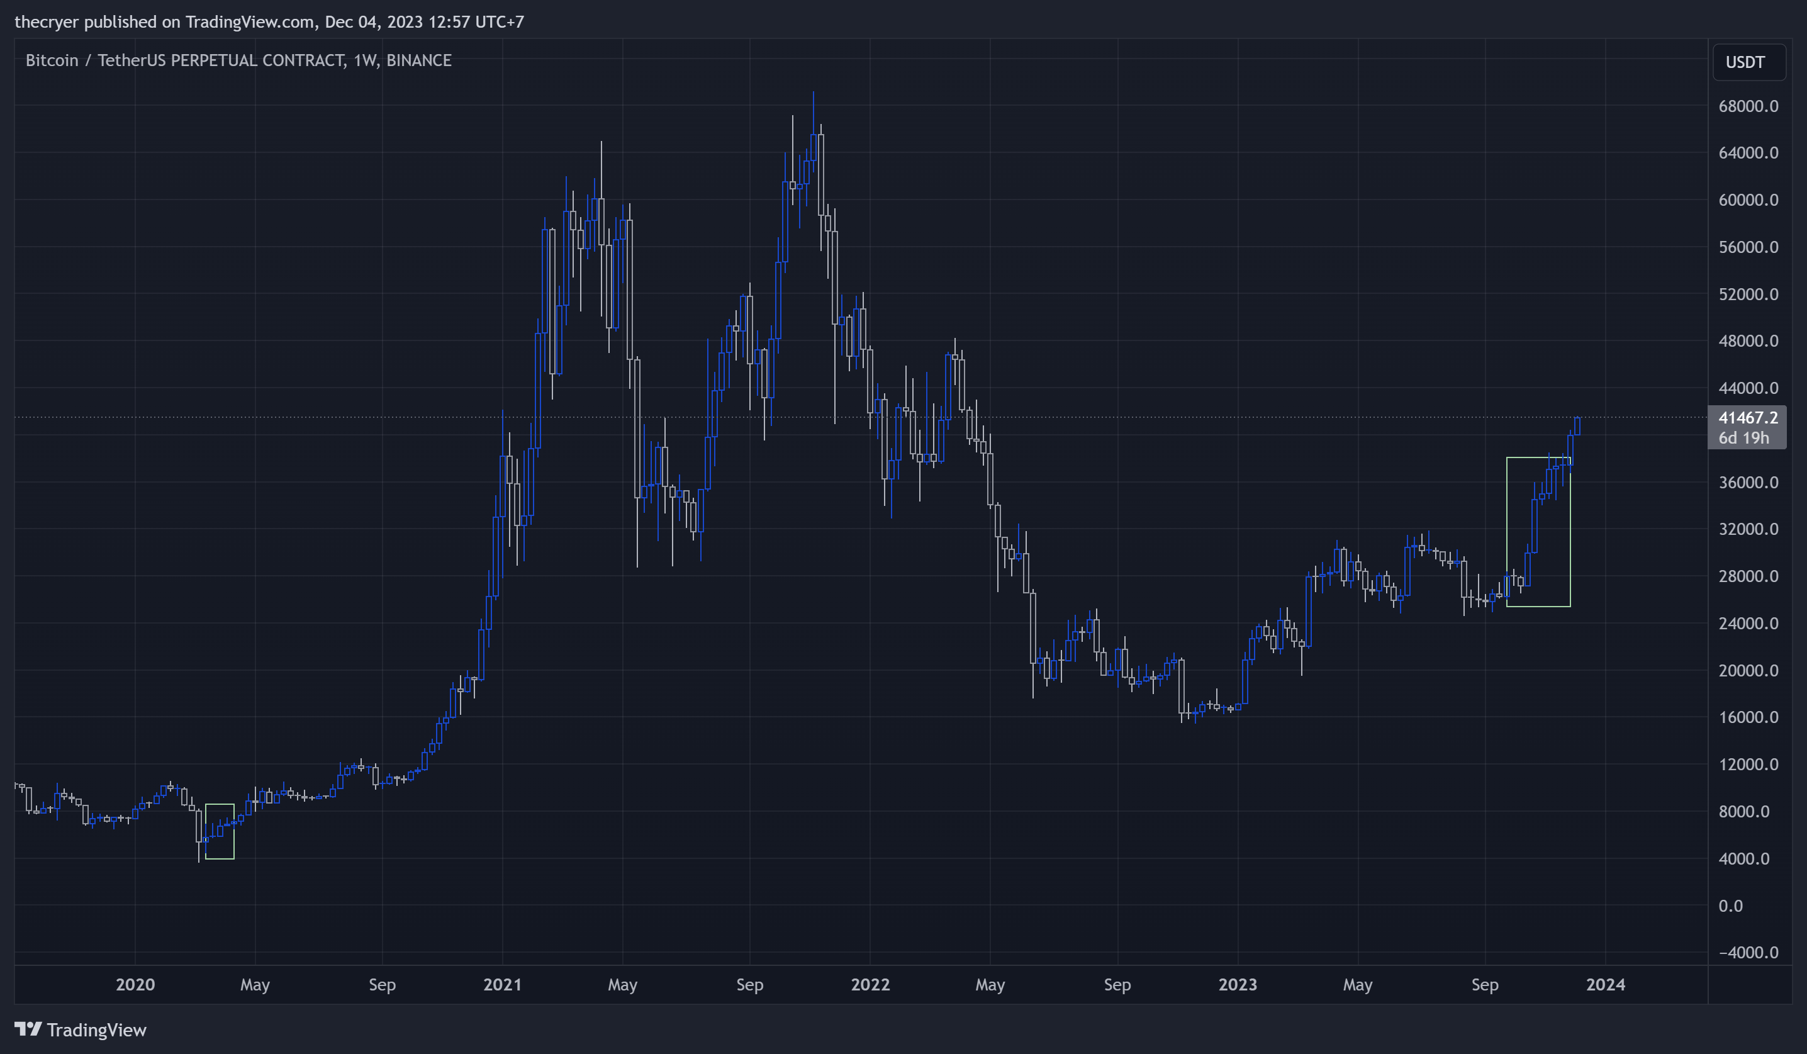Viewport: 1807px width, 1054px height.
Task: Click the −4000.0 price axis label
Action: (1748, 952)
